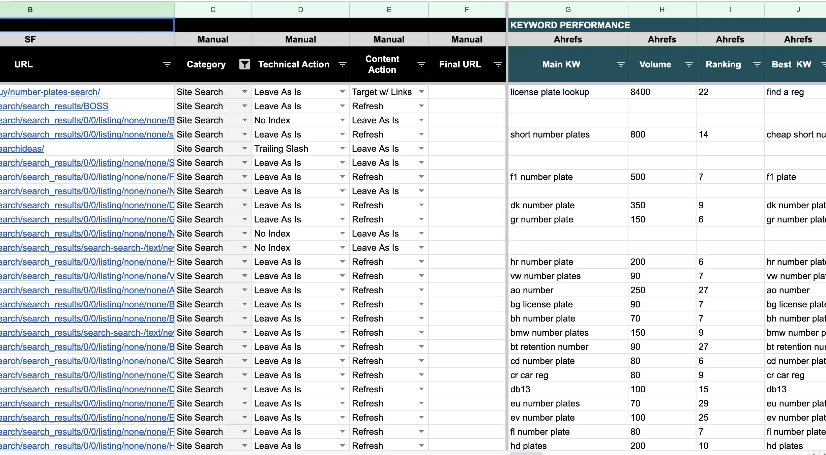The width and height of the screenshot is (826, 455).
Task: Expand Content Action dropdown in hr number plate row
Action: click(421, 262)
